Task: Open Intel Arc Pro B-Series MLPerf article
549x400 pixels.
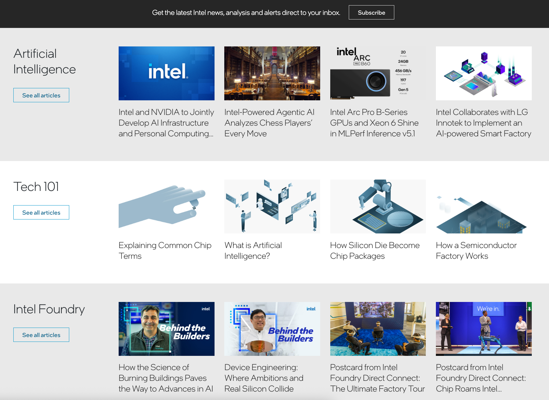Action: tap(374, 123)
